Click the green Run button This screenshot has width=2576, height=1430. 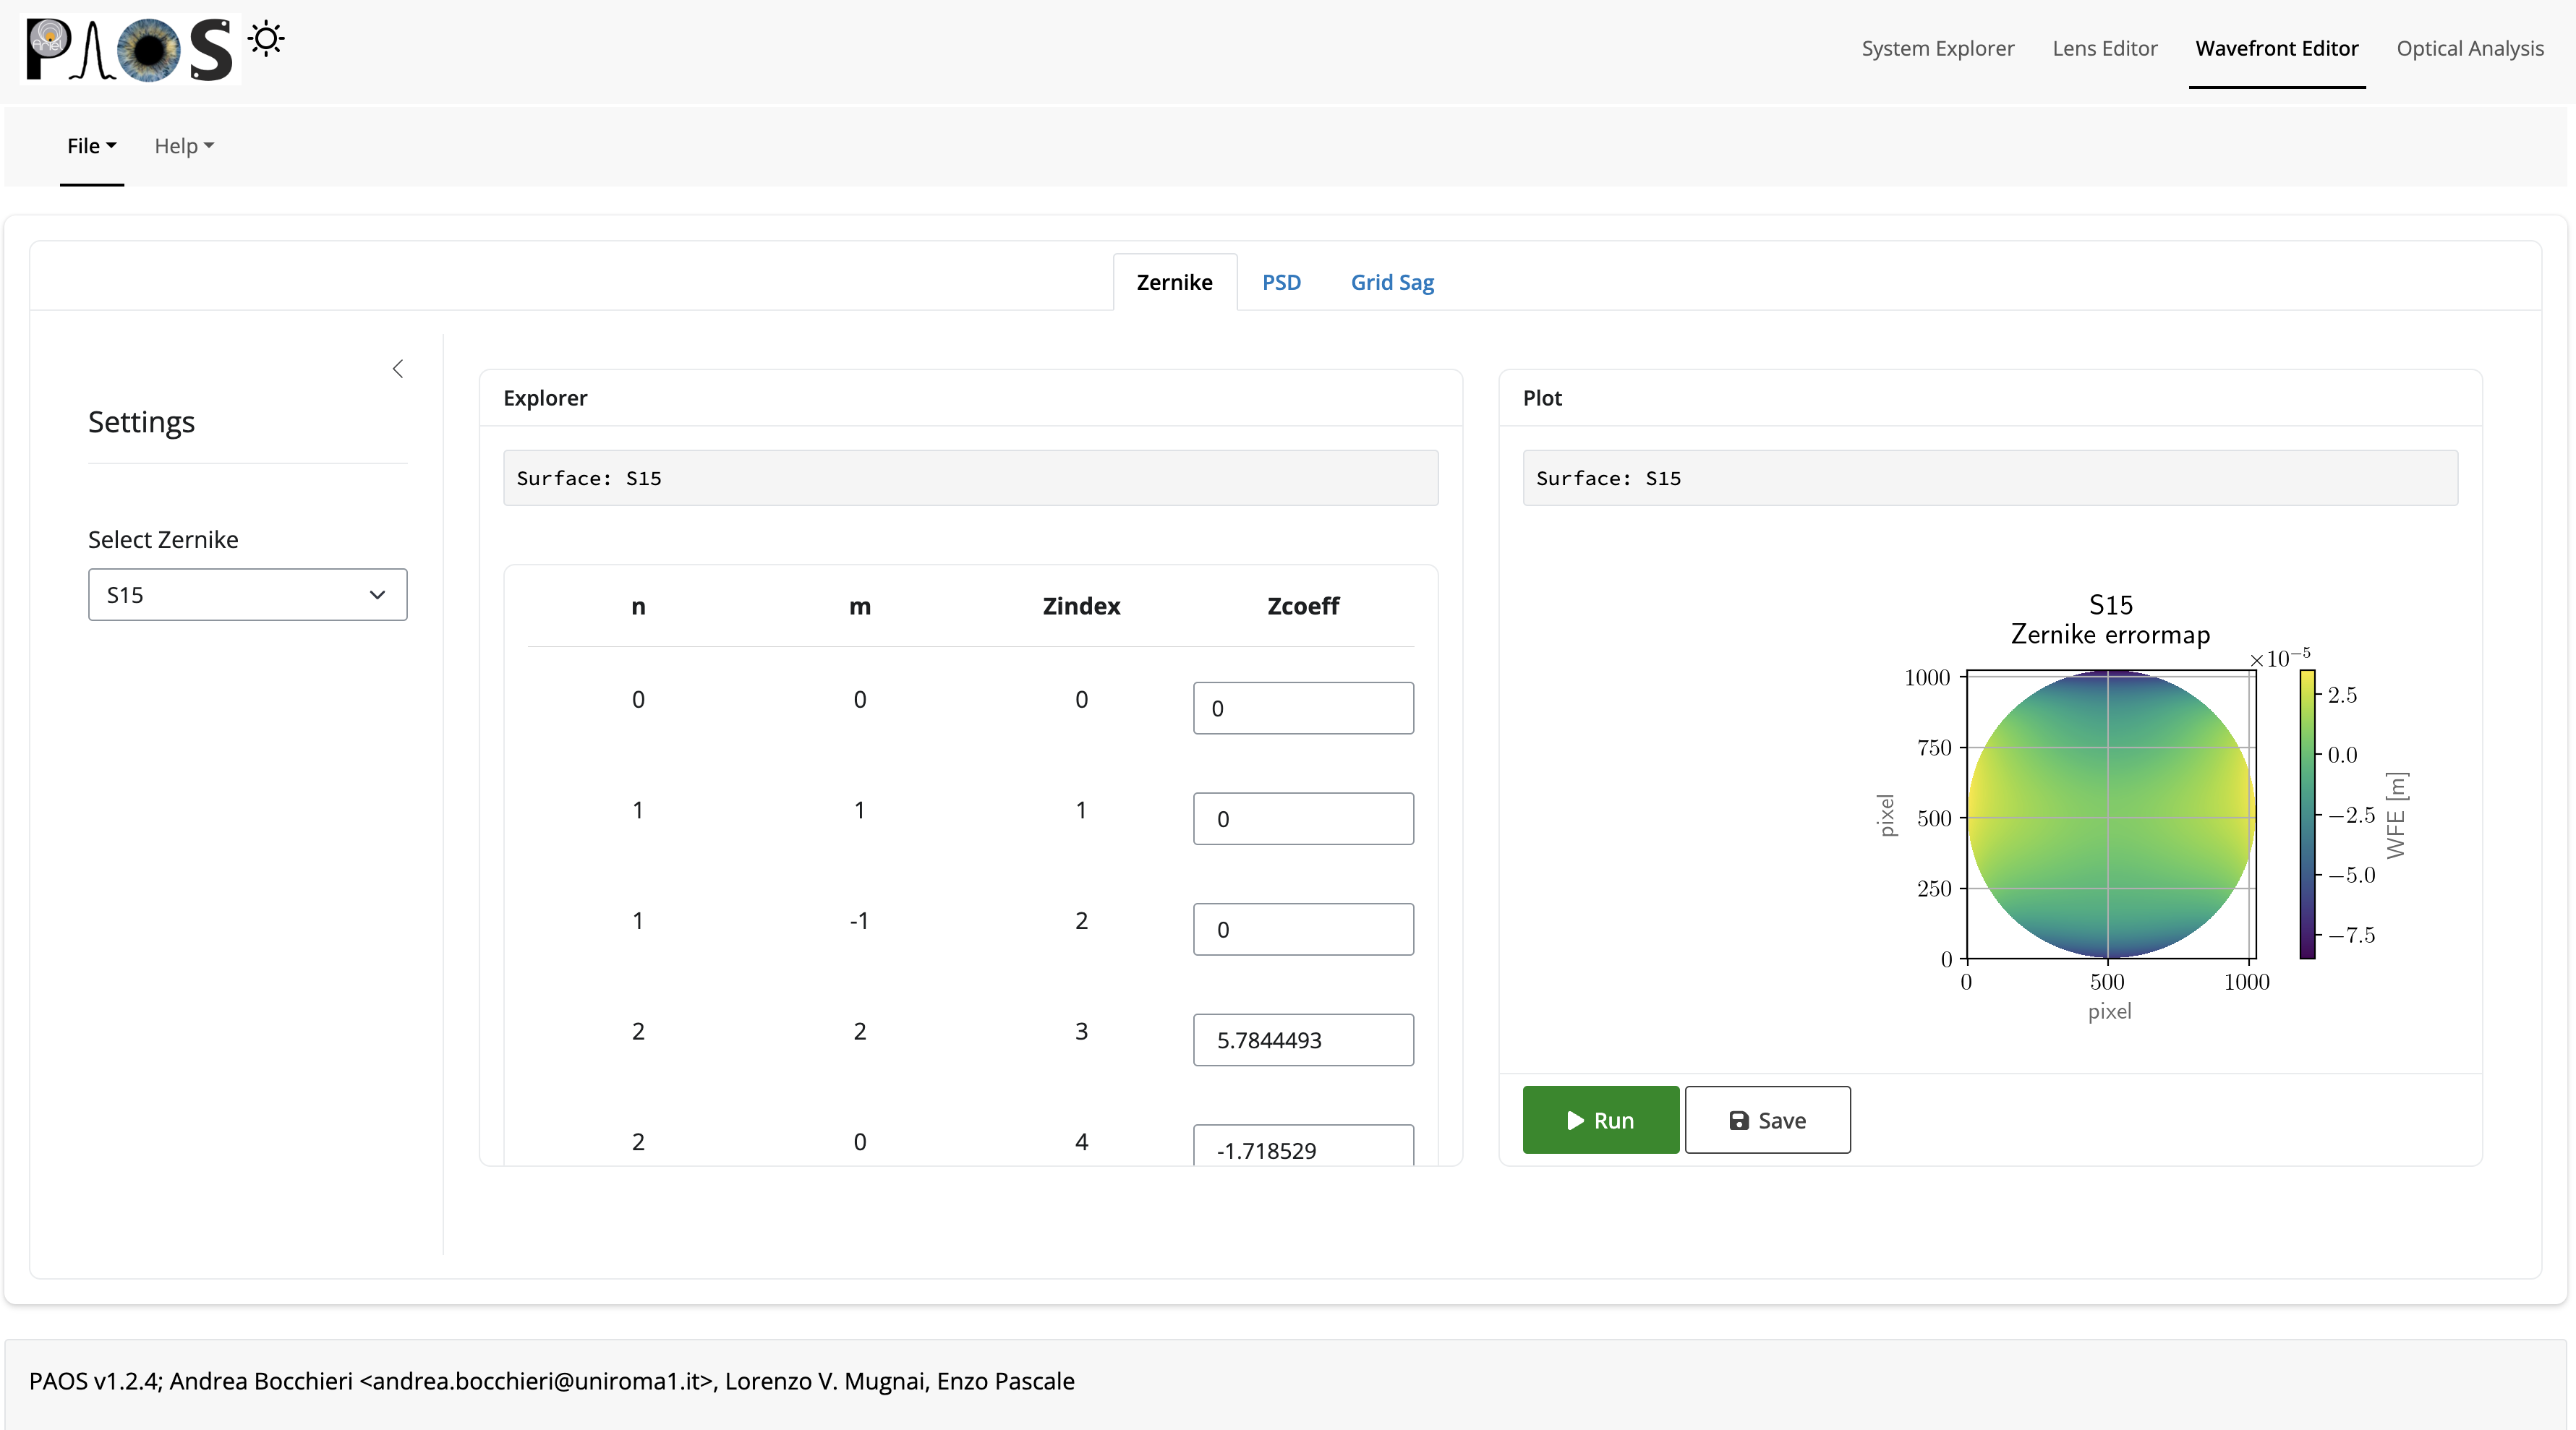click(x=1600, y=1120)
